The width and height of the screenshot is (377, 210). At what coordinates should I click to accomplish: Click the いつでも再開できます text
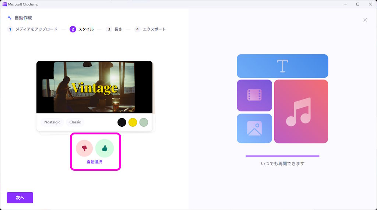(282, 163)
